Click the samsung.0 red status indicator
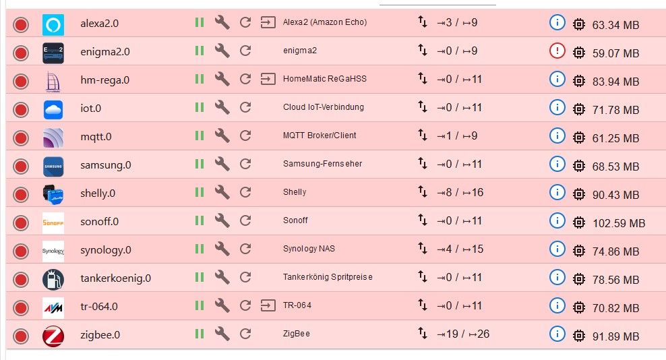 pyautogui.click(x=21, y=166)
